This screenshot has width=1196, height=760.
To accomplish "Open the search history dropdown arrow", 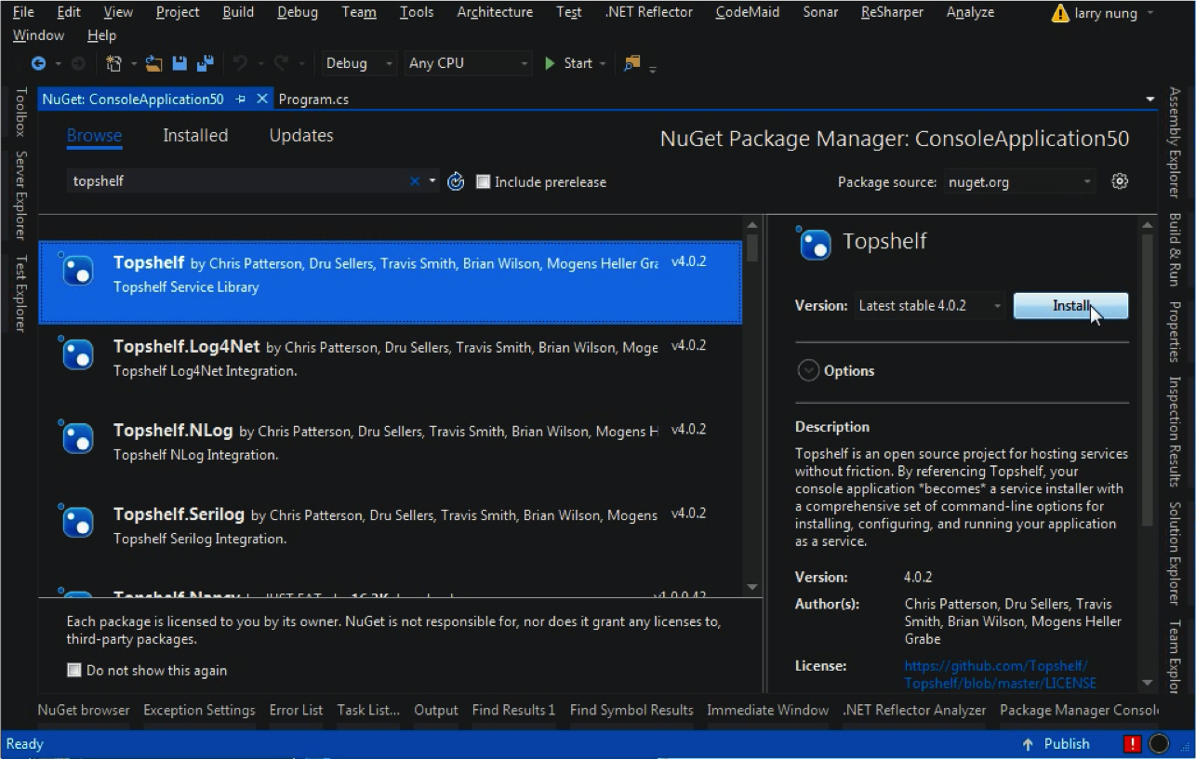I will pyautogui.click(x=432, y=181).
